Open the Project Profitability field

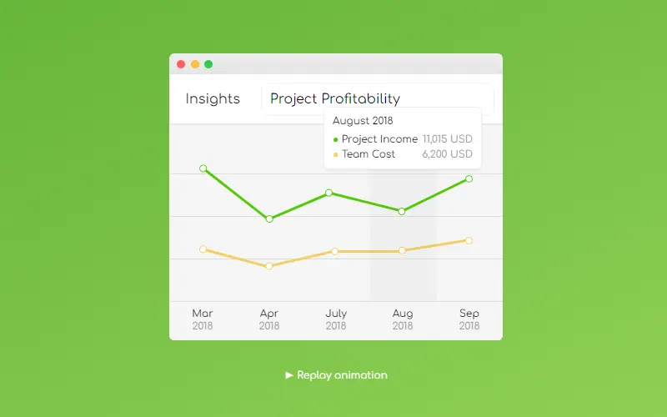pyautogui.click(x=378, y=98)
